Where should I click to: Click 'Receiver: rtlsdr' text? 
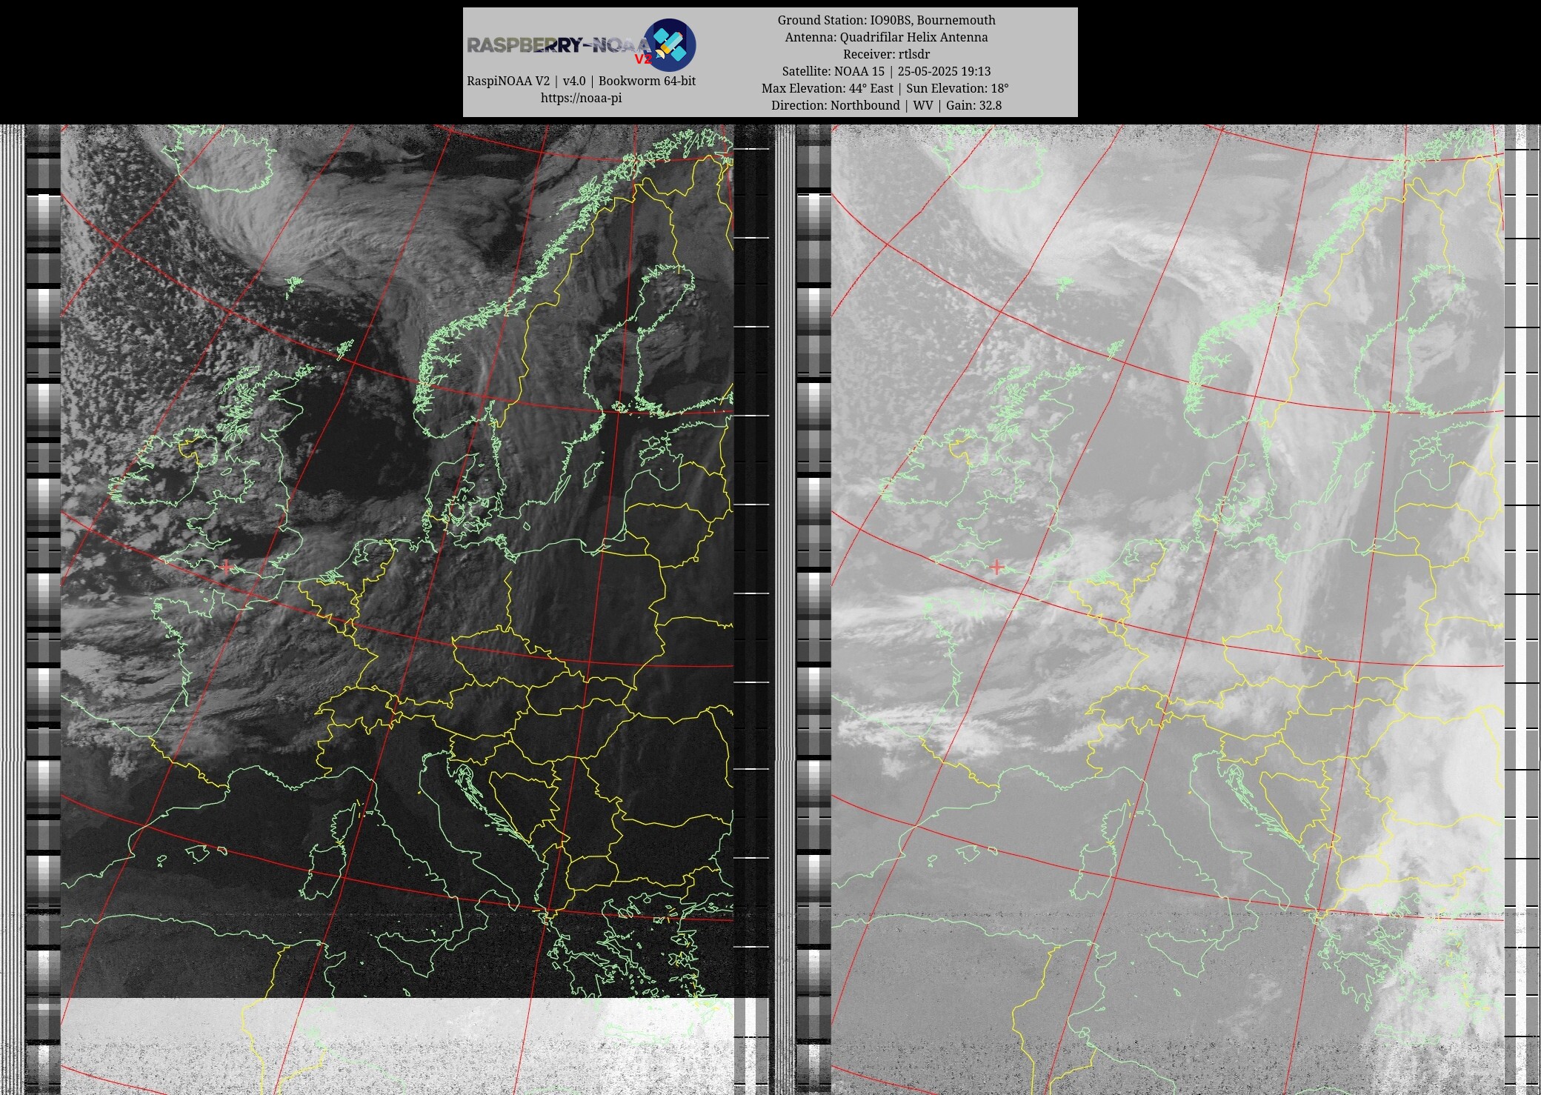(886, 54)
